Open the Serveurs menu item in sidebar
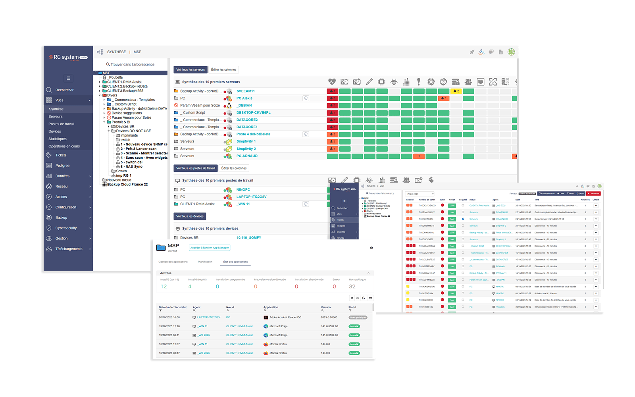This screenshot has height=397, width=635. coord(56,116)
